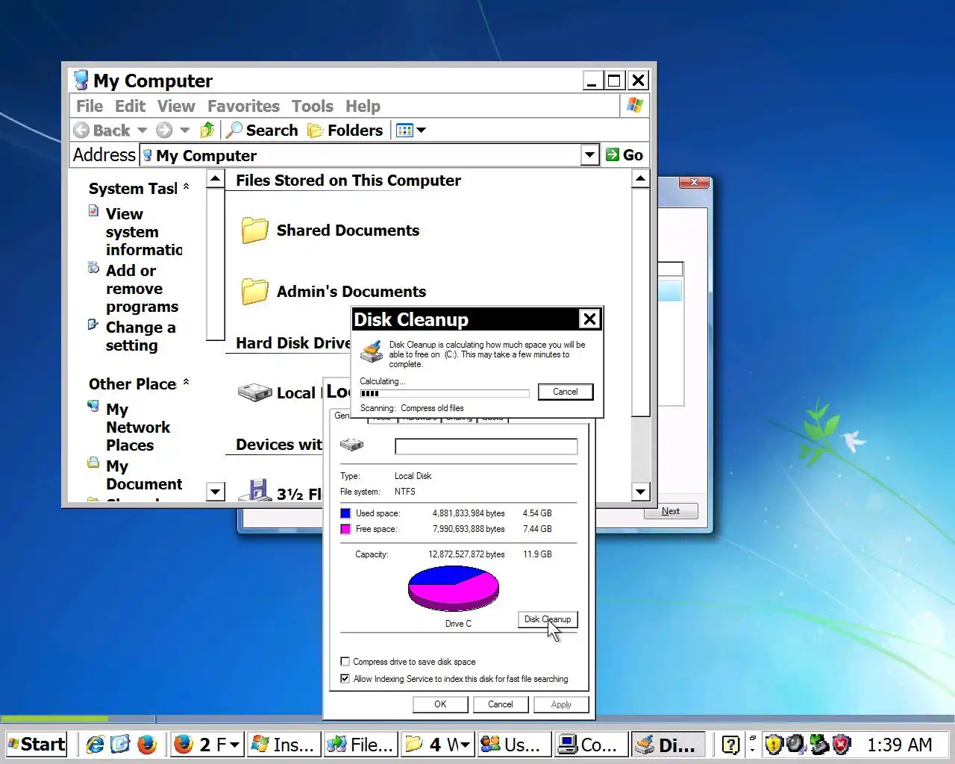Click View system information task
This screenshot has width=955, height=764.
tap(143, 232)
